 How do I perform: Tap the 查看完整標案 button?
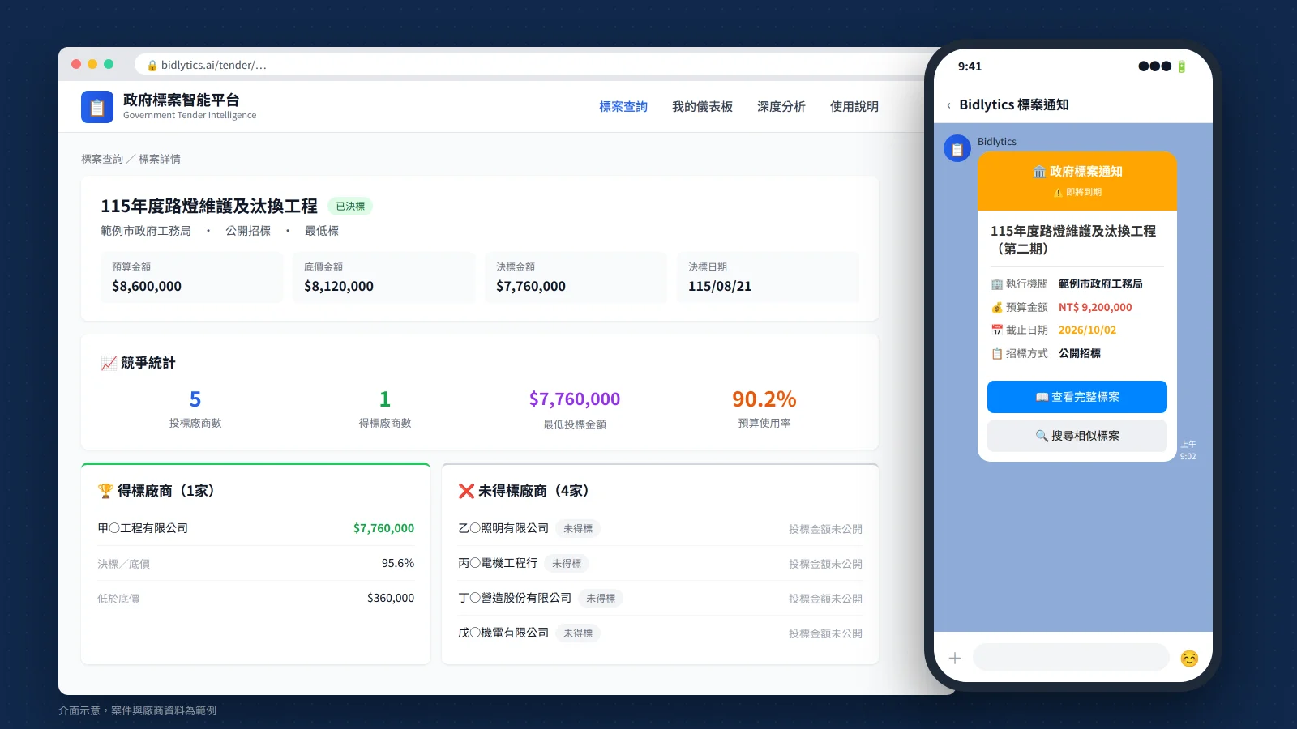point(1077,397)
